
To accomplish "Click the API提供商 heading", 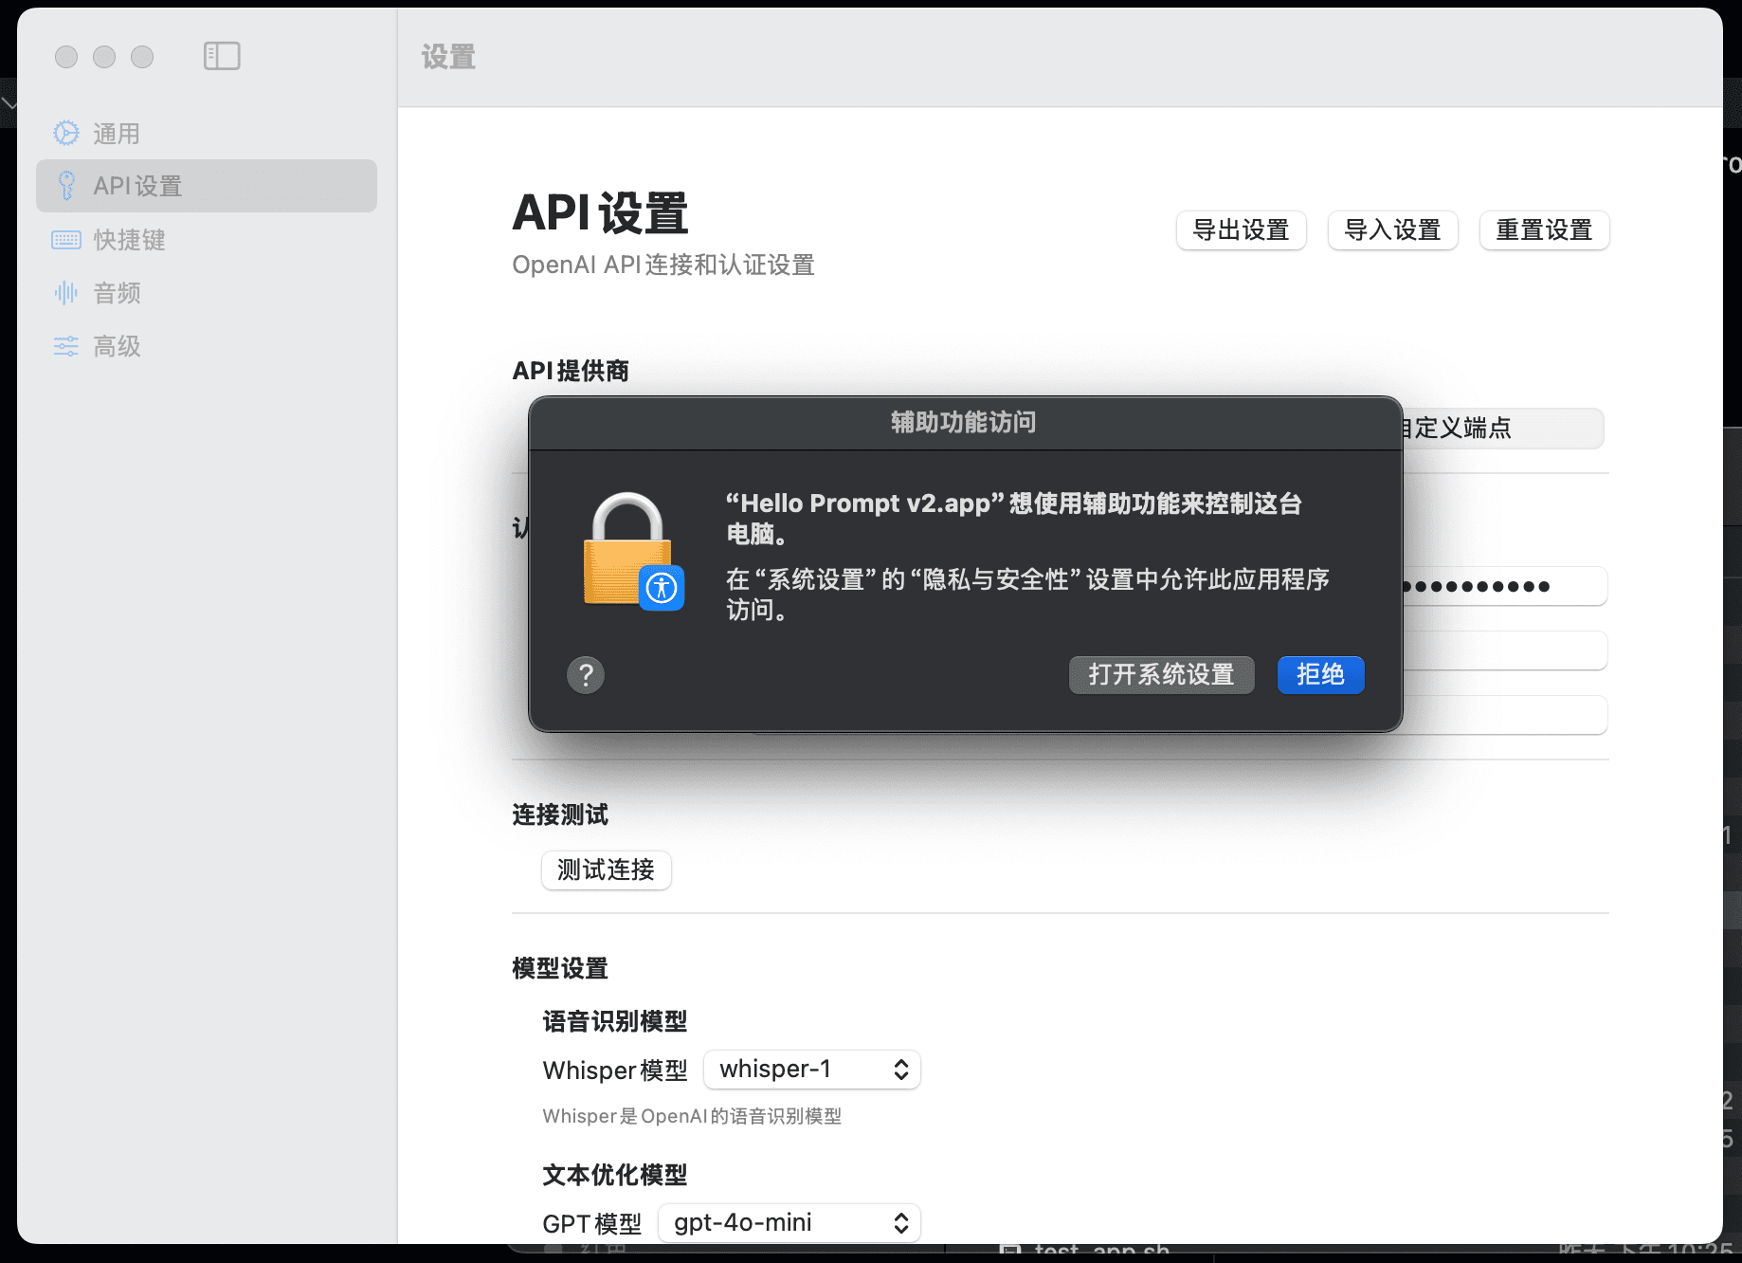I will pos(571,371).
